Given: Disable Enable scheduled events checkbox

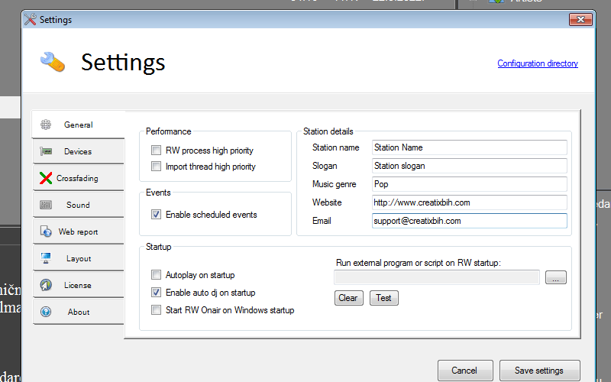Looking at the screenshot, I should (x=156, y=215).
